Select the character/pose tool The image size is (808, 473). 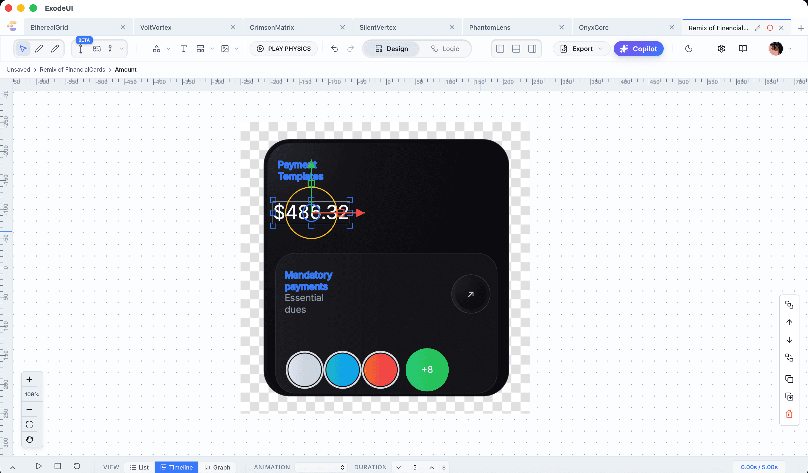tap(110, 48)
